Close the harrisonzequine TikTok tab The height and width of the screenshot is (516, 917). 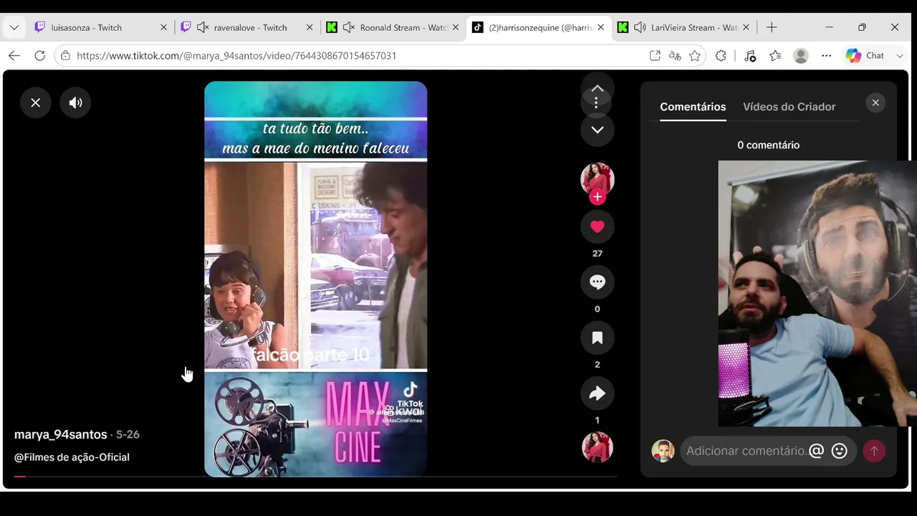point(600,27)
